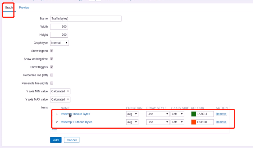Remove the Inboud Bytes item
This screenshot has height=148, width=253.
click(221, 114)
